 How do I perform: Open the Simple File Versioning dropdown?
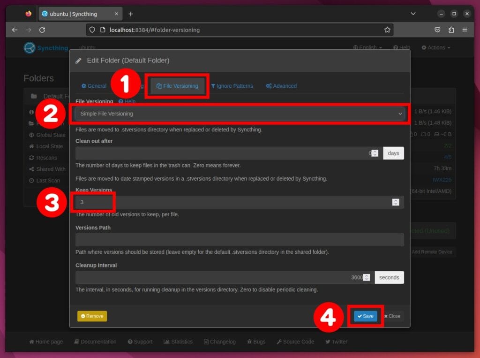(x=240, y=114)
